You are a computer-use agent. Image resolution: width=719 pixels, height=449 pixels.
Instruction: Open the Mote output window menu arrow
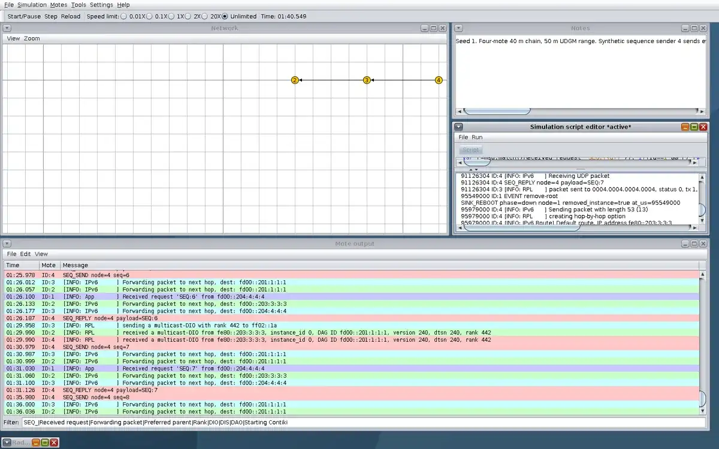click(x=7, y=244)
